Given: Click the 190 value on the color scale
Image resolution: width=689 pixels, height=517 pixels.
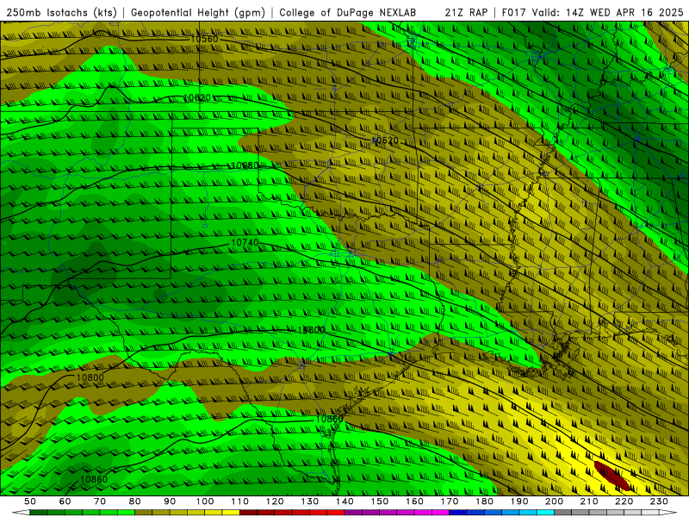Looking at the screenshot, I should [x=519, y=501].
